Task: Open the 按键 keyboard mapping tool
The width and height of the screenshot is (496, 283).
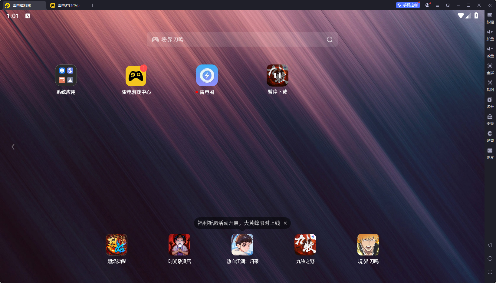Action: 490,18
